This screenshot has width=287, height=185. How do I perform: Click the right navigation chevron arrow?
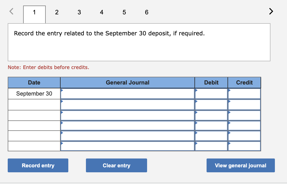point(271,11)
